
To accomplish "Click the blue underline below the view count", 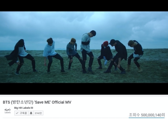I will (147, 118).
